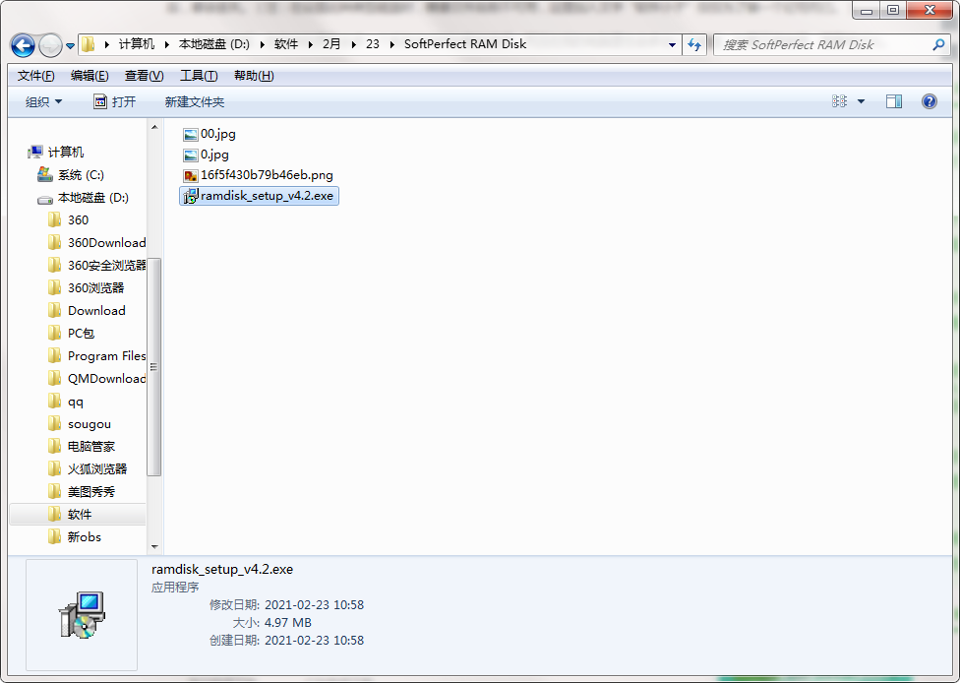Viewport: 960px width, 683px height.
Task: Go back with the blue Back arrow
Action: click(x=24, y=45)
